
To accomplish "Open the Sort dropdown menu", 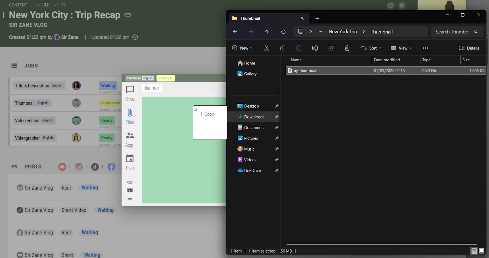I will click(x=371, y=48).
